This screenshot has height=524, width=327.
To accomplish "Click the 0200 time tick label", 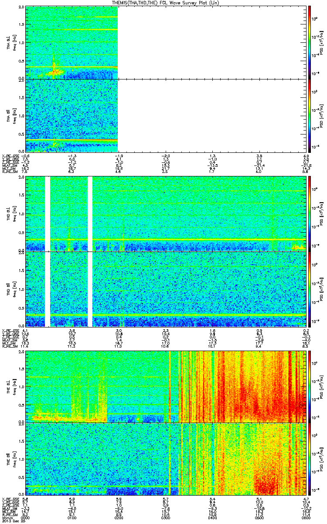I will (x=119, y=517).
